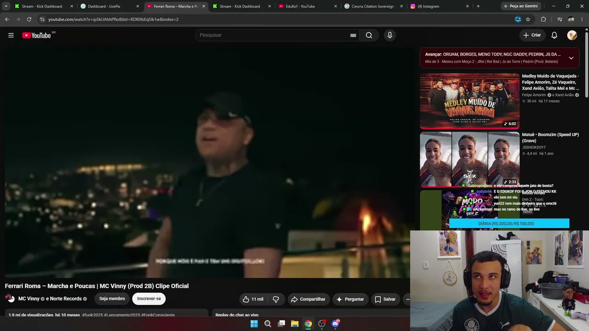This screenshot has width=589, height=331.
Task: Click the browser address bar URL
Action: pos(113,19)
